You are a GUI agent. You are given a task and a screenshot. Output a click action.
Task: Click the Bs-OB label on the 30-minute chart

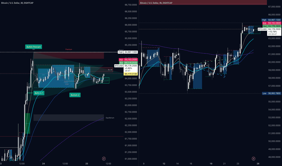110,70
